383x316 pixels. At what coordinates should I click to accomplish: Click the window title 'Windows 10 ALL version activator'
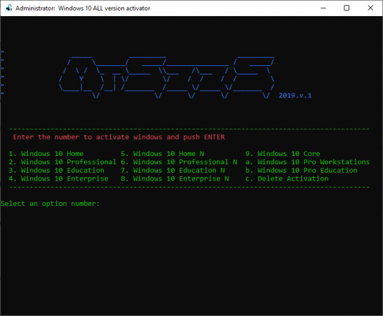click(x=104, y=8)
